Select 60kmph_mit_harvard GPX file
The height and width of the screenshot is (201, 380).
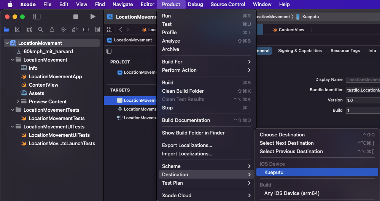pos(45,51)
